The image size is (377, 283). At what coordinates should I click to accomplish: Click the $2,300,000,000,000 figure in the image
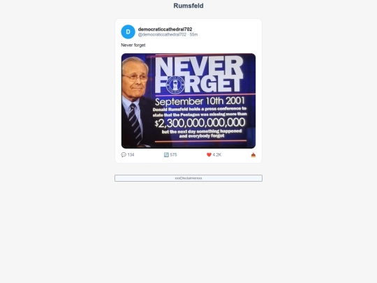click(200, 123)
